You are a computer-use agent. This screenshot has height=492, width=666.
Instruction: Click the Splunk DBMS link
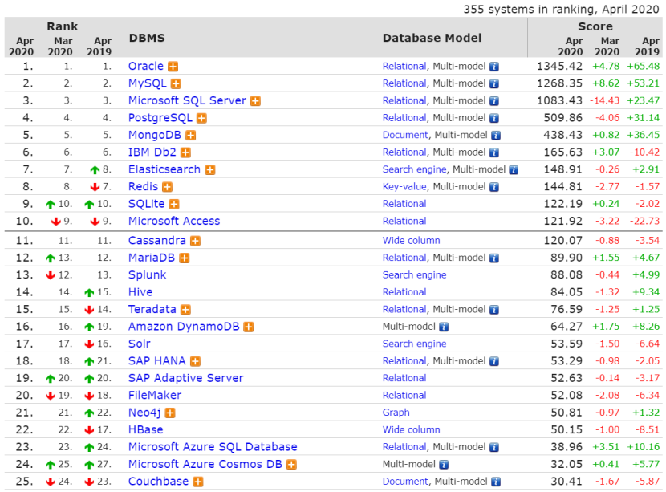(x=147, y=274)
